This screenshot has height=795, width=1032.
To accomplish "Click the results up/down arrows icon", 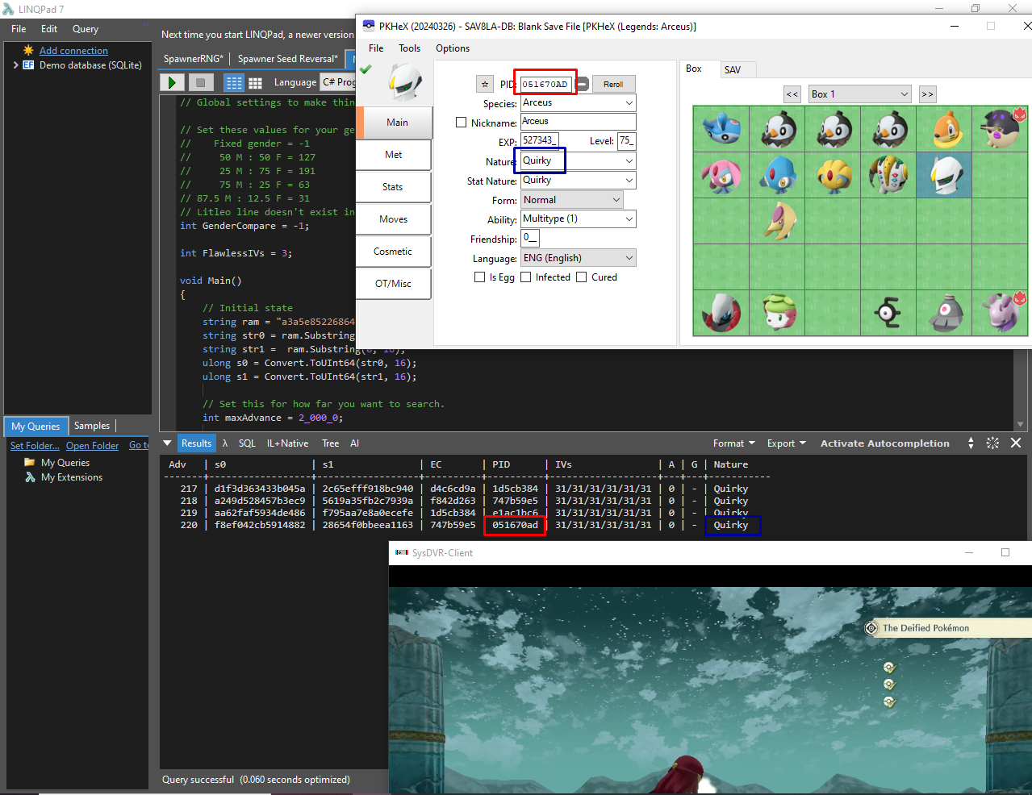I will point(971,443).
